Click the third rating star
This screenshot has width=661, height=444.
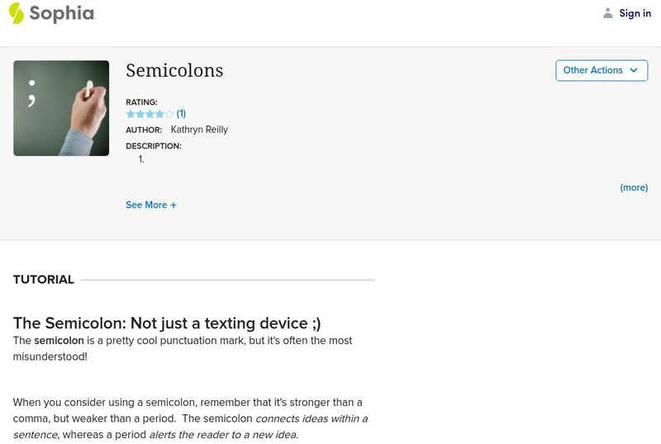[150, 114]
